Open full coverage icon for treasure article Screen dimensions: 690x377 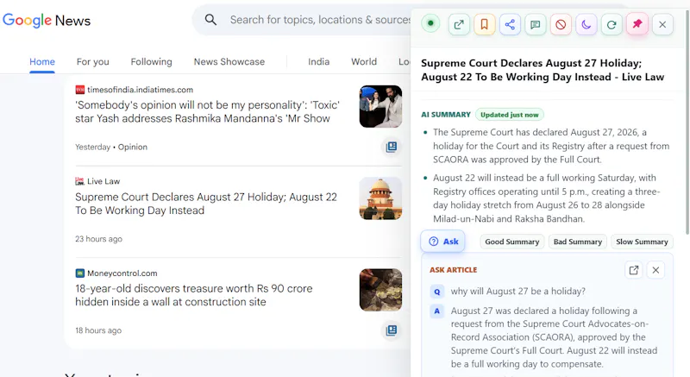392,330
